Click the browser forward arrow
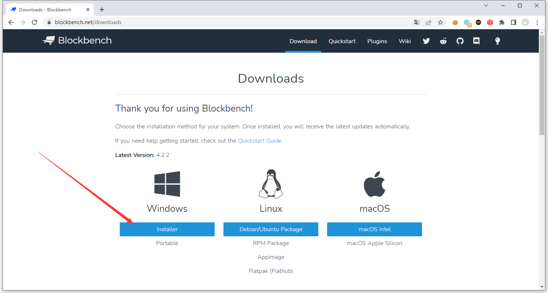 pyautogui.click(x=23, y=22)
